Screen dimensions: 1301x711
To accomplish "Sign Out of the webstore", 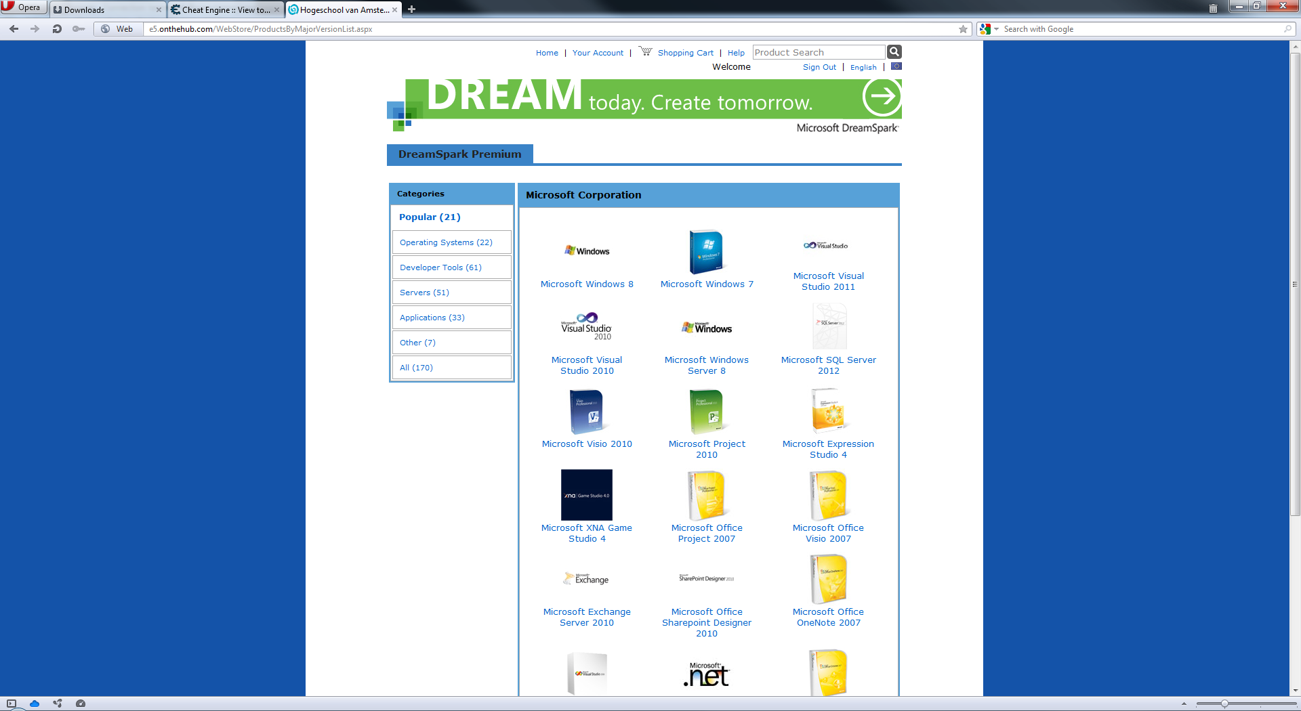I will 819,67.
